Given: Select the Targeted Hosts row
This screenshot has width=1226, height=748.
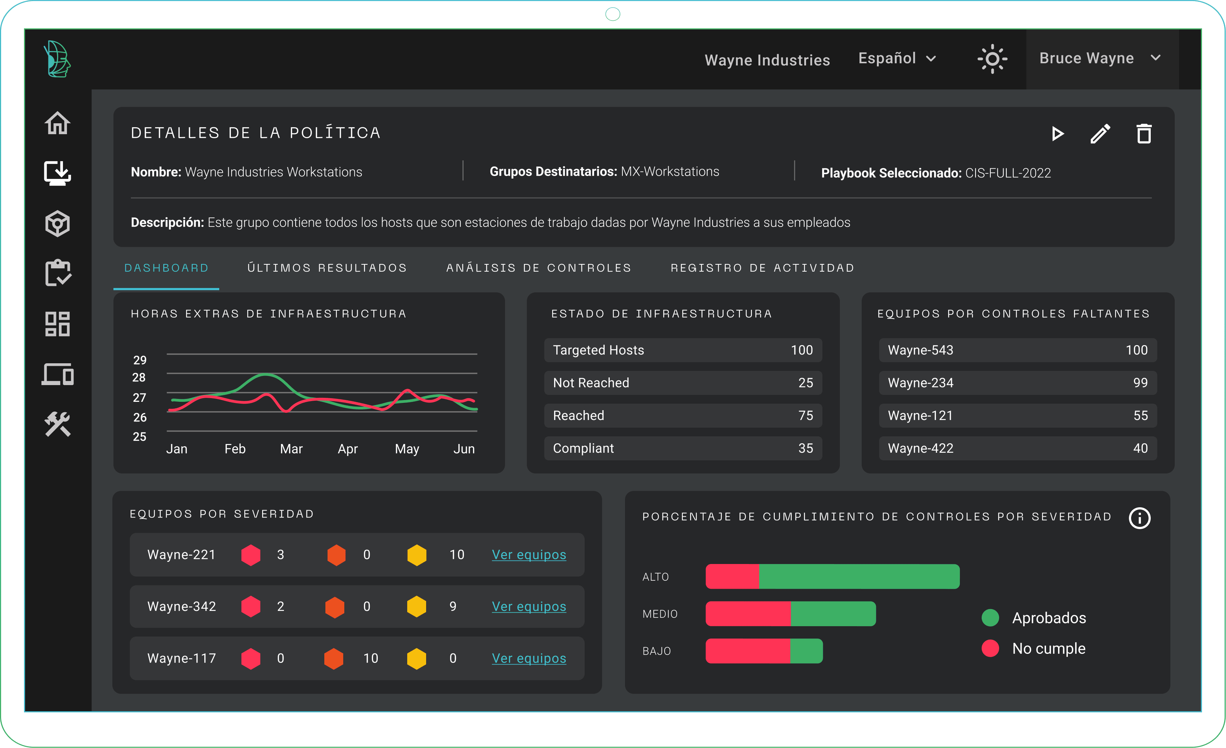Looking at the screenshot, I should (x=683, y=350).
